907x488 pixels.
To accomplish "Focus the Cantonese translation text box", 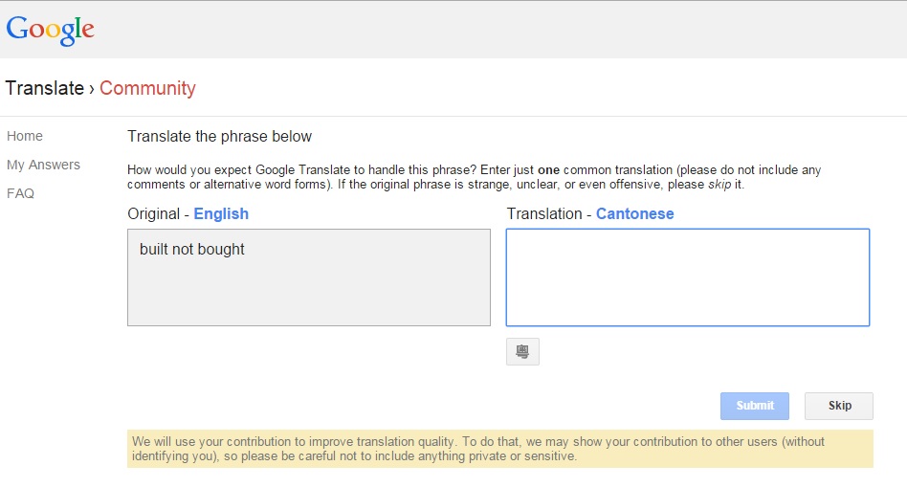I will click(688, 277).
